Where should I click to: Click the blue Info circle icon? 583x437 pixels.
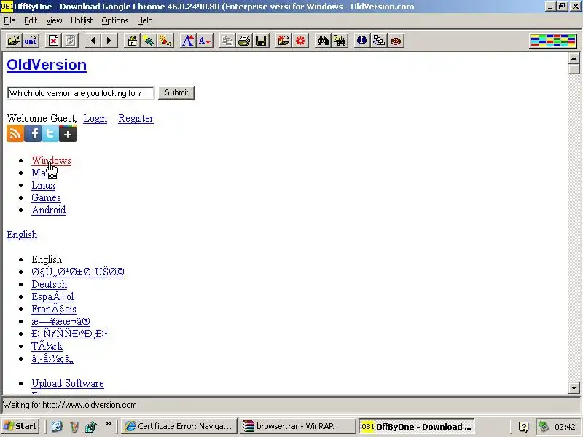(361, 40)
